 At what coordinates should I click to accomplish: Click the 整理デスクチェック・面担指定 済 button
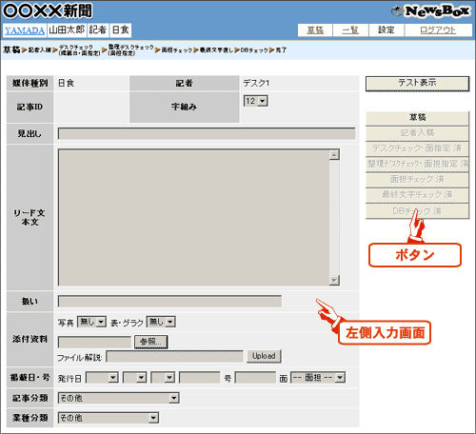click(417, 164)
